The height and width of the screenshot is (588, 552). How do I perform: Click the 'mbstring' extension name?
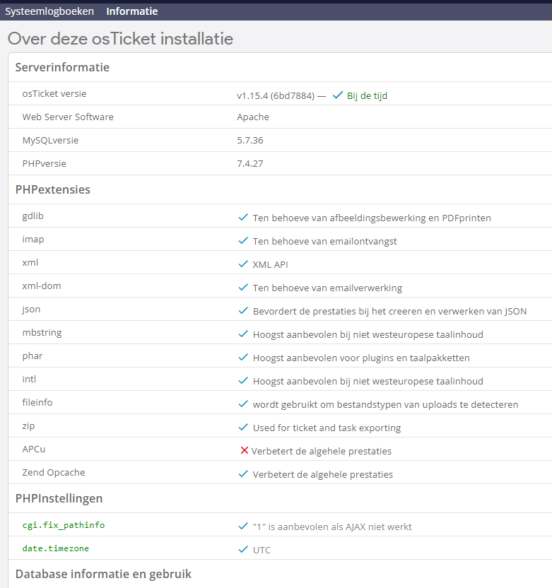(x=42, y=333)
